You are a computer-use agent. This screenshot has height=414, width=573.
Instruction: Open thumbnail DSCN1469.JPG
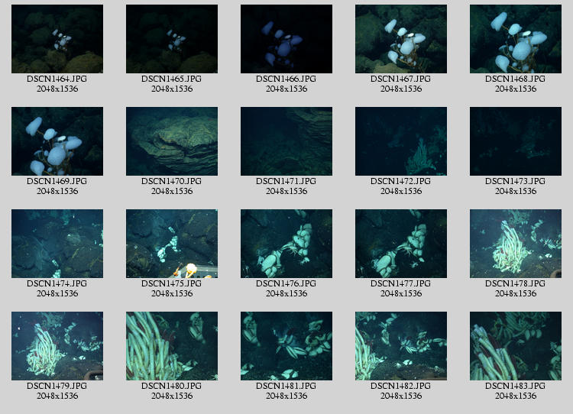click(57, 141)
